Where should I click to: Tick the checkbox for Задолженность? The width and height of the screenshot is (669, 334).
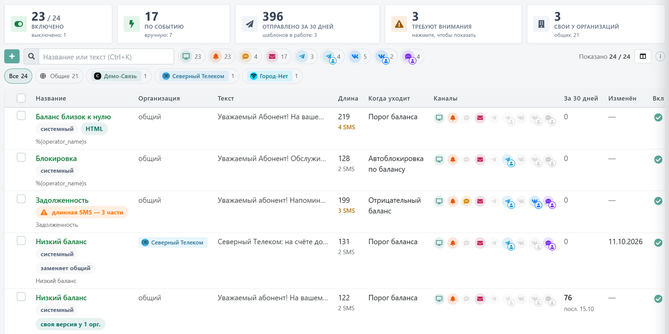[21, 199]
